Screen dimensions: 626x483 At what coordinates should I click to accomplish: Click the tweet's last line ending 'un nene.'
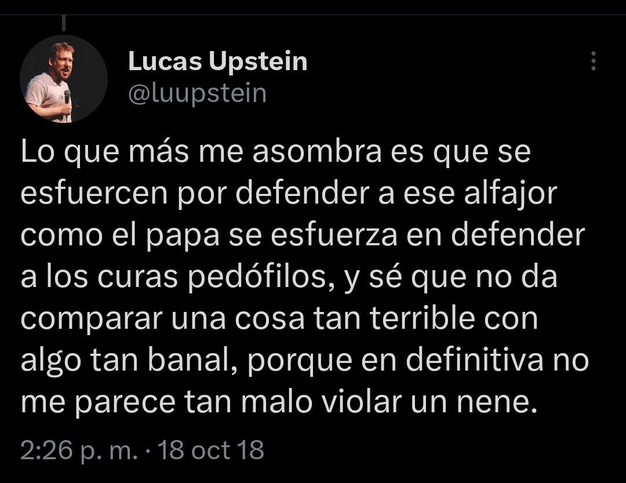pos(278,402)
